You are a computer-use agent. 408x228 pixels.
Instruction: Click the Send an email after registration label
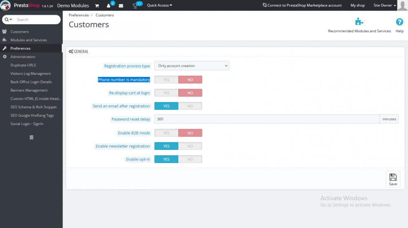click(x=121, y=106)
